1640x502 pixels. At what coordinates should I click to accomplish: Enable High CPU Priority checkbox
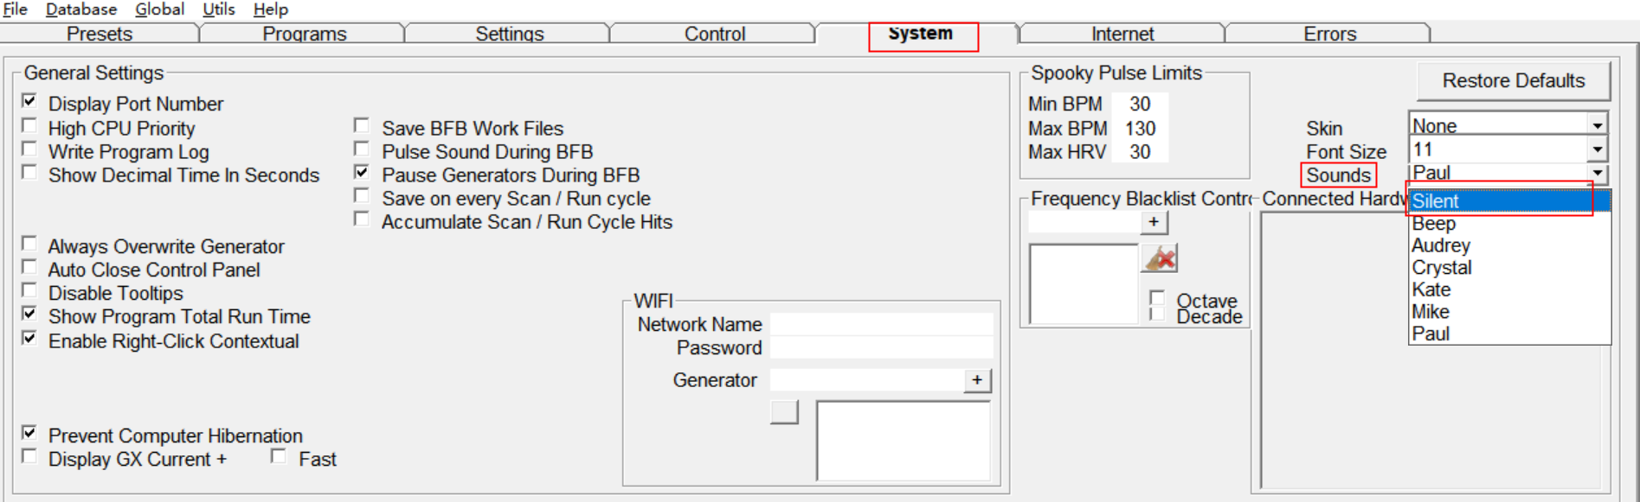[30, 126]
